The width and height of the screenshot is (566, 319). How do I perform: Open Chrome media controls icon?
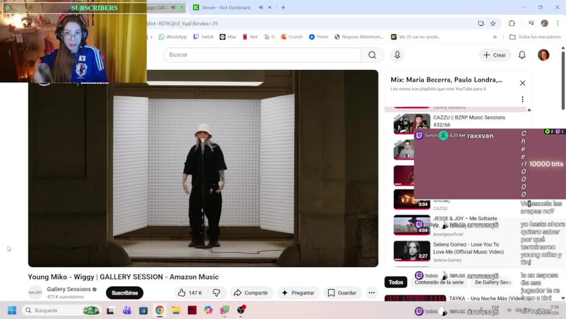(531, 23)
